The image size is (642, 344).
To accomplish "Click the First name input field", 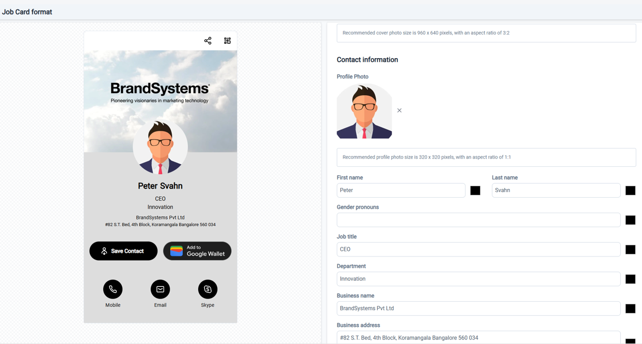I will (400, 191).
